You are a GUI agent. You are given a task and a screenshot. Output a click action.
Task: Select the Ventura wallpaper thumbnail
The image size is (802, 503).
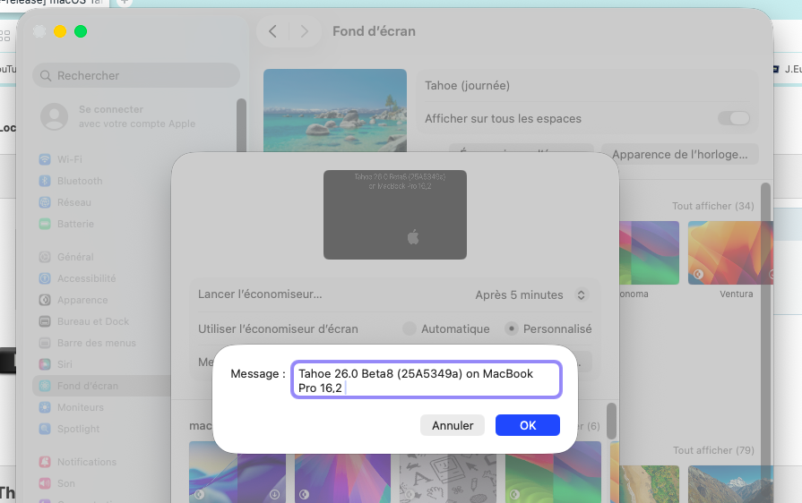730,252
